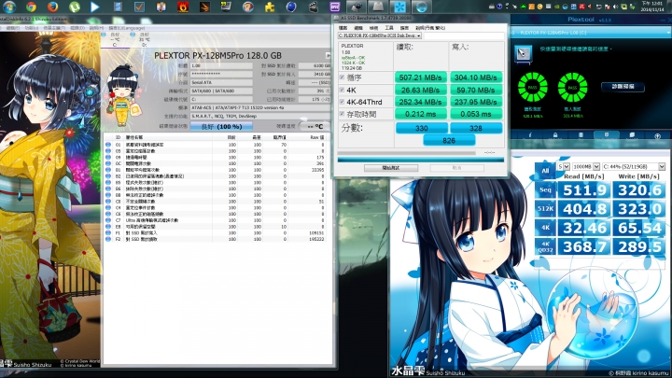Click the greyed cancel button in AS SSD

tap(456, 168)
